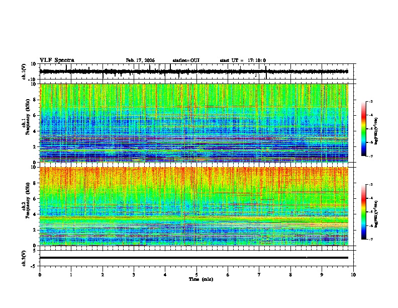Click the -3 label on ch.2 color bar
The width and height of the screenshot is (398, 308).
coord(371,185)
